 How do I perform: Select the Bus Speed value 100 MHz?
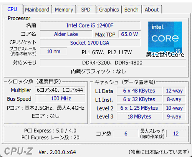60,99
